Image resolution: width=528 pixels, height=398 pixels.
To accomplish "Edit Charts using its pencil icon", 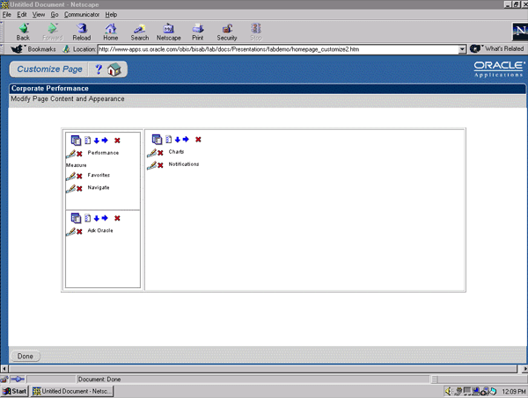I will coord(152,153).
